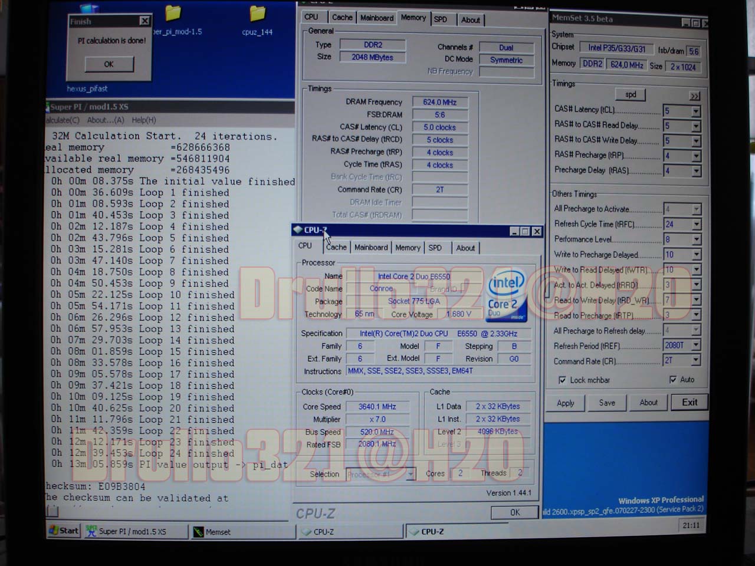Open the Calculate menu in Super PI

[x=63, y=120]
